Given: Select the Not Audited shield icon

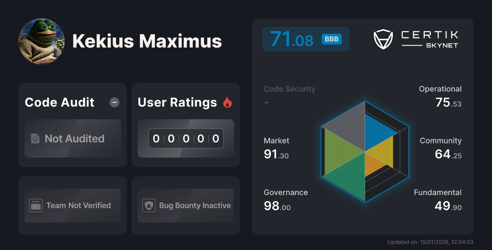Looking at the screenshot, I should (35, 139).
